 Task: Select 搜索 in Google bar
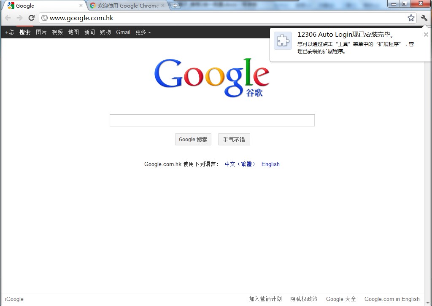[x=25, y=32]
